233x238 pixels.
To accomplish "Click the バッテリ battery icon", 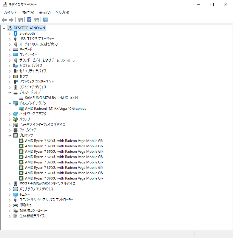I will [15, 119].
